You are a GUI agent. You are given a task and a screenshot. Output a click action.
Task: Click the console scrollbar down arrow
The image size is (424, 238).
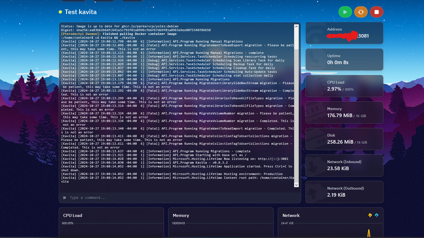(x=296, y=185)
